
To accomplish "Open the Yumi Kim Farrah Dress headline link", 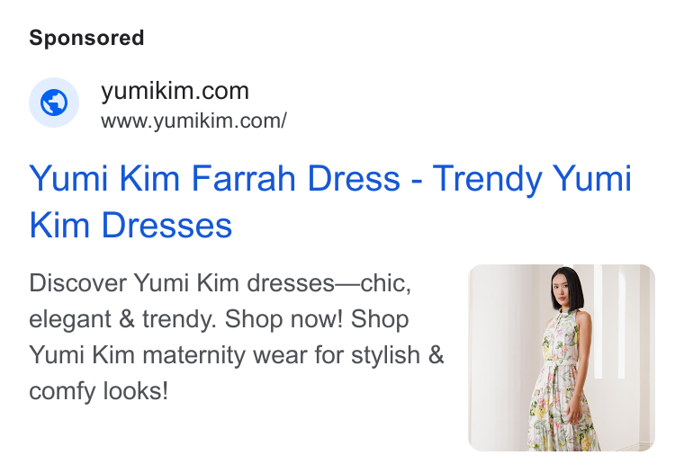I will (330, 201).
